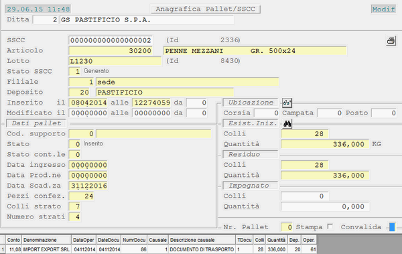Click the Modif mode label
The image size is (402, 254).
(x=383, y=9)
